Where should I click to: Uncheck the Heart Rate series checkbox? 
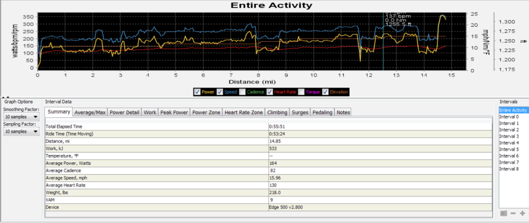[269, 92]
